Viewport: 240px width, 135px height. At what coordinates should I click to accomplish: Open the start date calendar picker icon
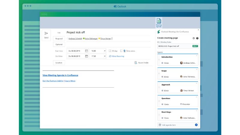[86, 51]
